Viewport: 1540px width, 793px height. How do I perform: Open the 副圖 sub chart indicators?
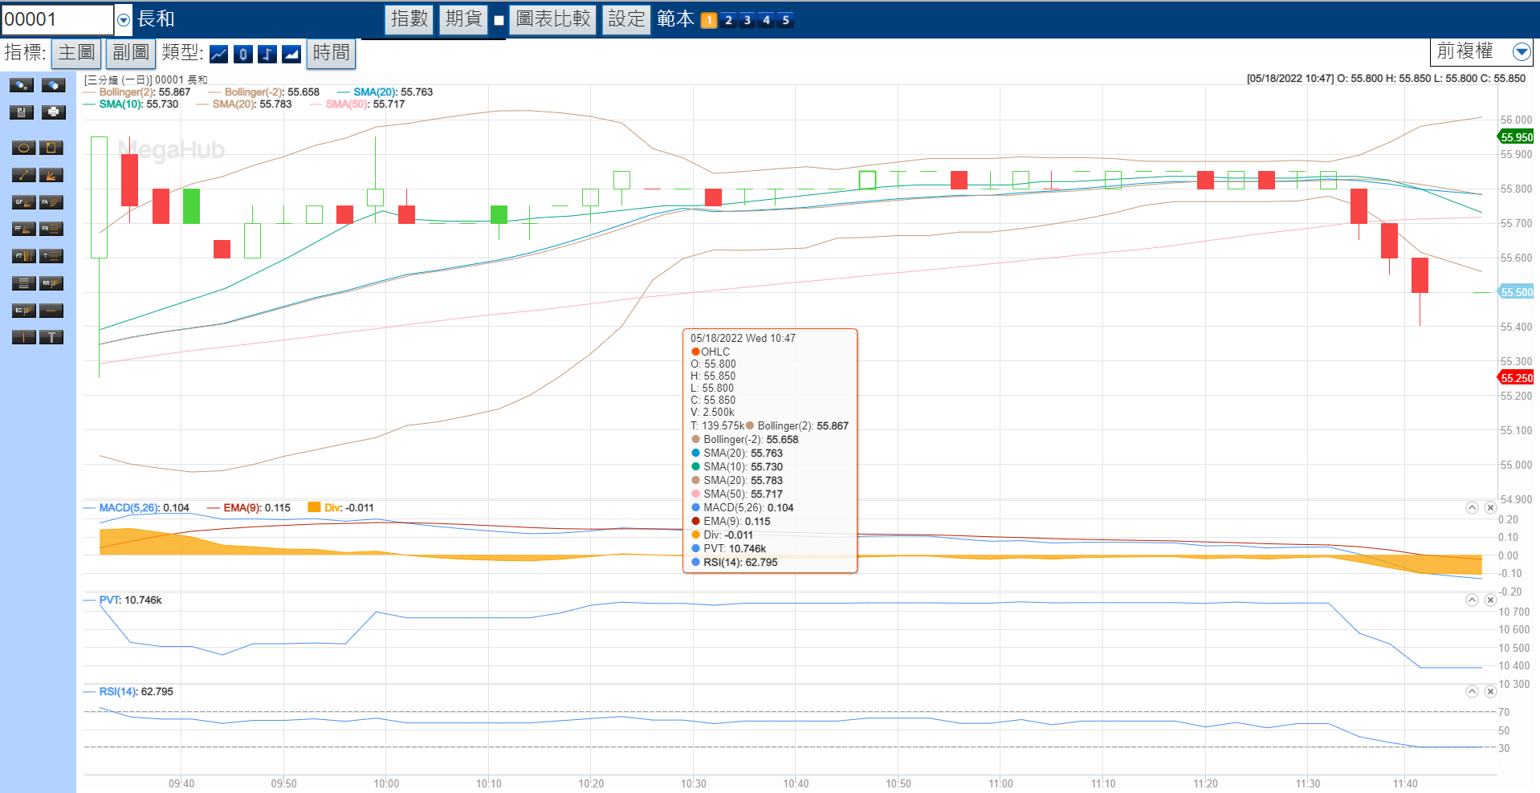131,54
